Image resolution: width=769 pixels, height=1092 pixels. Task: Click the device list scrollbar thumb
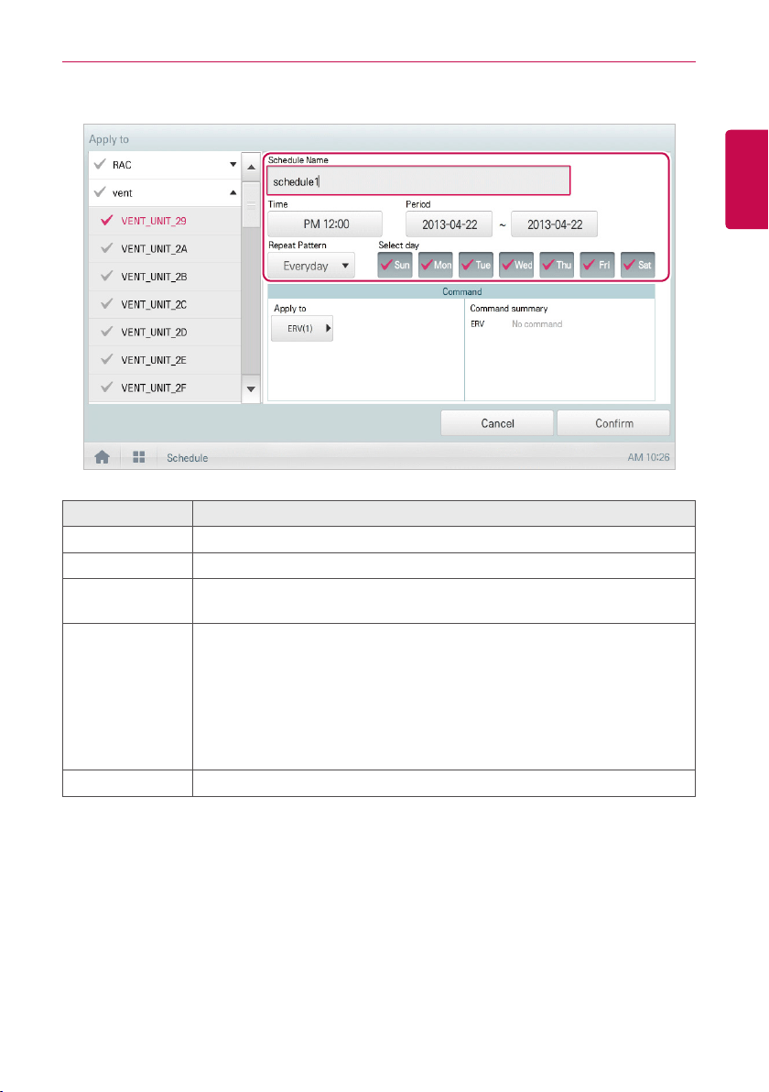point(251,205)
